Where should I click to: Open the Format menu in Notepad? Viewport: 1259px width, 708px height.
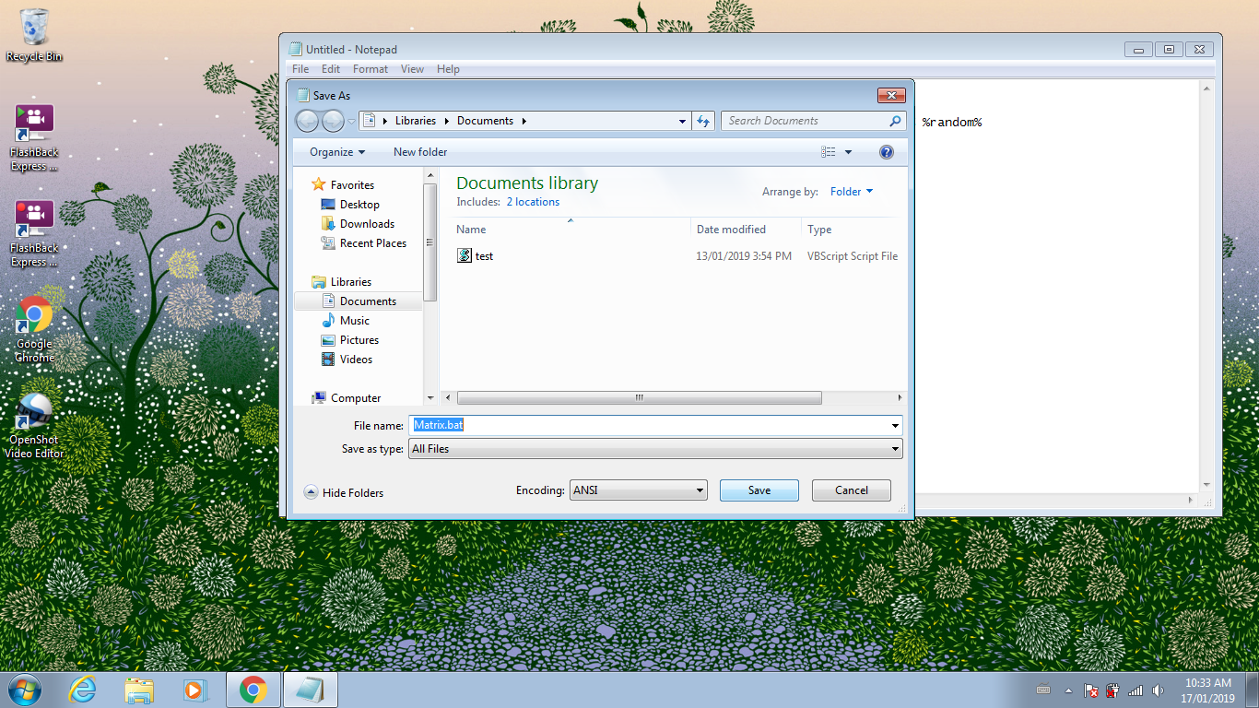point(370,68)
